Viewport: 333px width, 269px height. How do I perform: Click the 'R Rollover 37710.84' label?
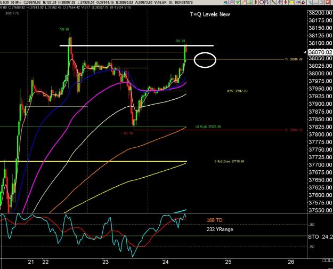[229, 162]
